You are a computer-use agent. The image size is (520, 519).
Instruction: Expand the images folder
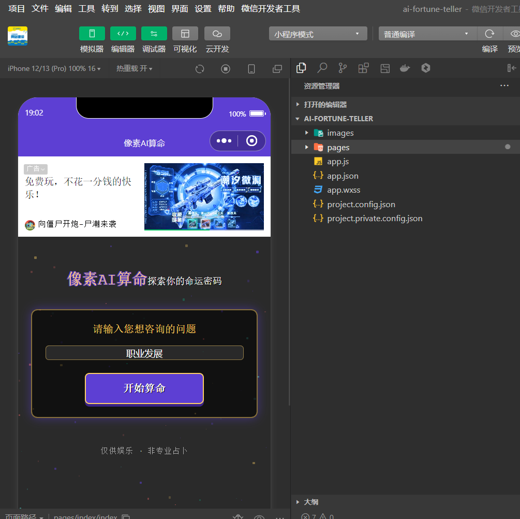pos(405,133)
